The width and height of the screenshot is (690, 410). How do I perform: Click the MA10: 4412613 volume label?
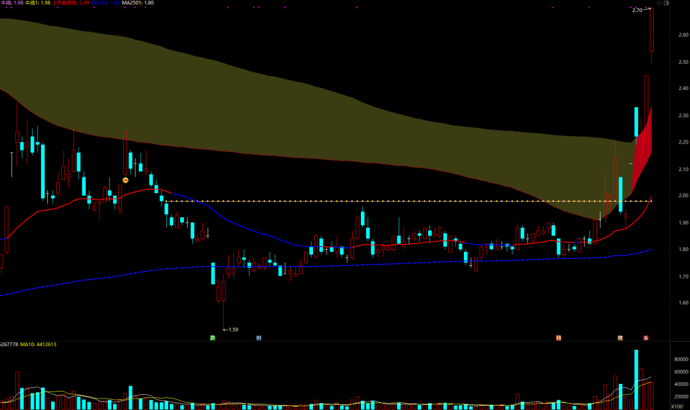point(38,344)
